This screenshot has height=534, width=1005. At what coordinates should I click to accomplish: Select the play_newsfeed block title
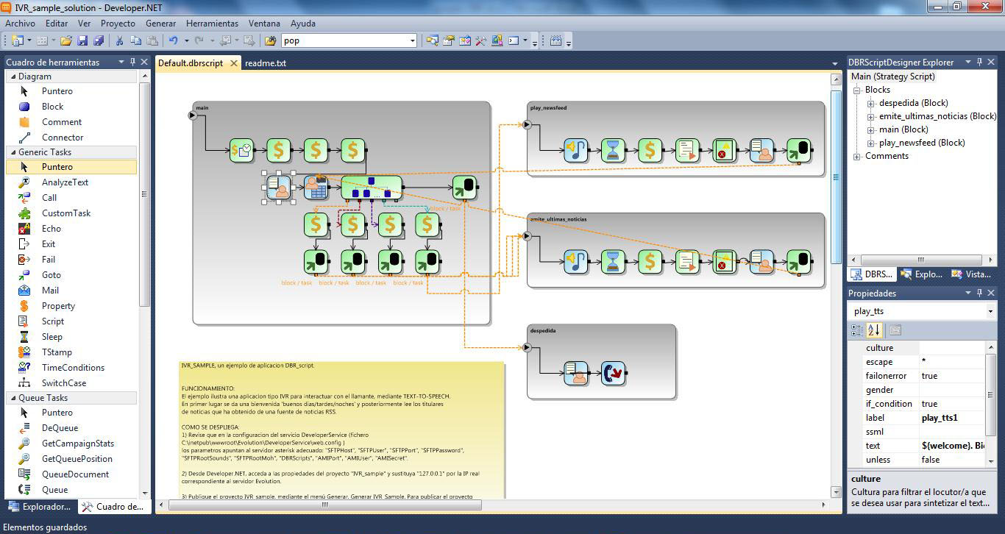pos(548,108)
